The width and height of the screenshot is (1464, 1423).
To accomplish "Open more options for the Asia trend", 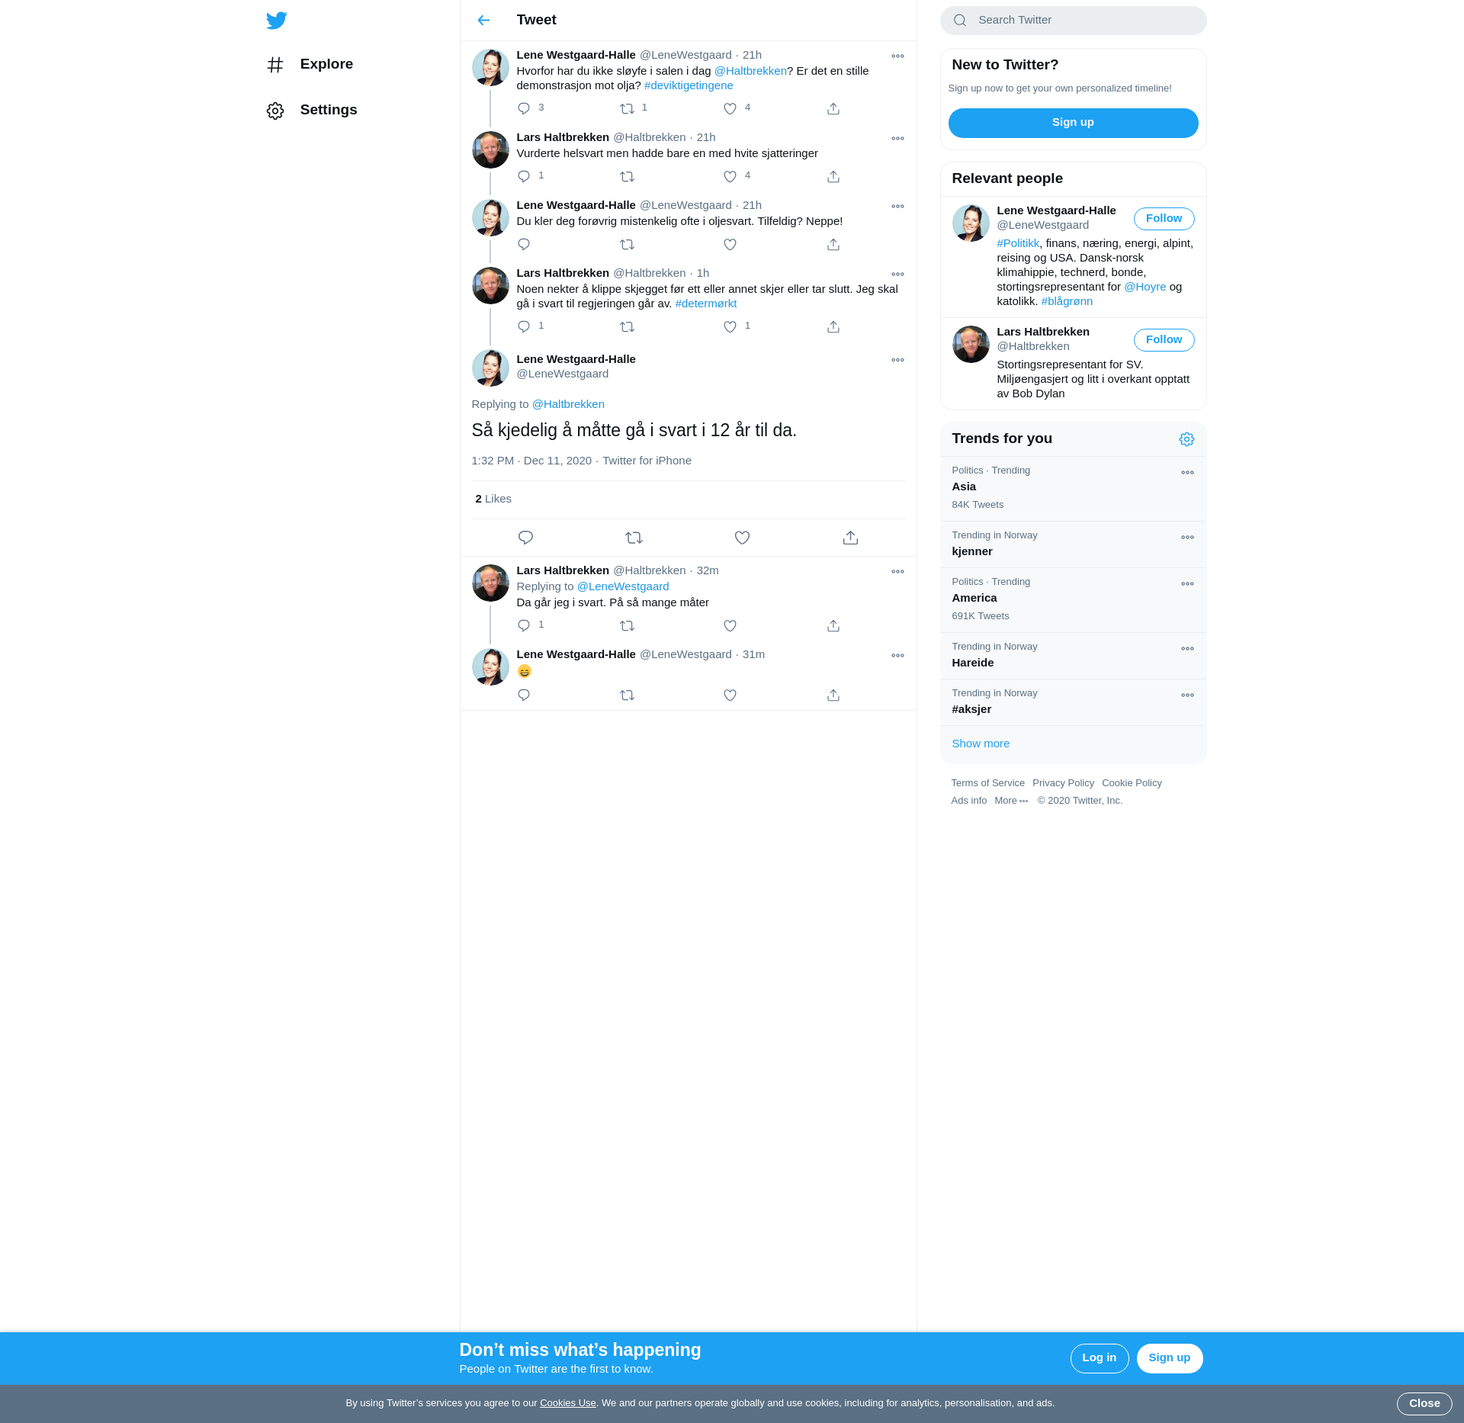I will click(x=1187, y=472).
